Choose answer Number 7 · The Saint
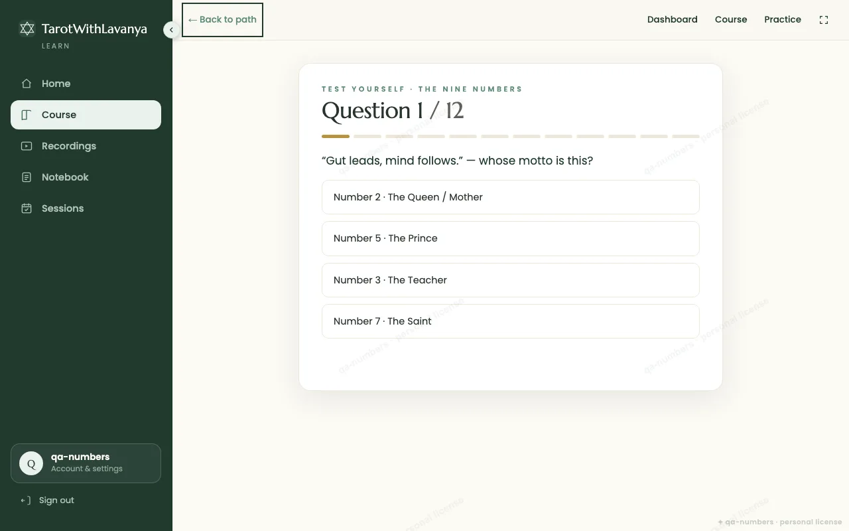849x531 pixels. [x=511, y=321]
